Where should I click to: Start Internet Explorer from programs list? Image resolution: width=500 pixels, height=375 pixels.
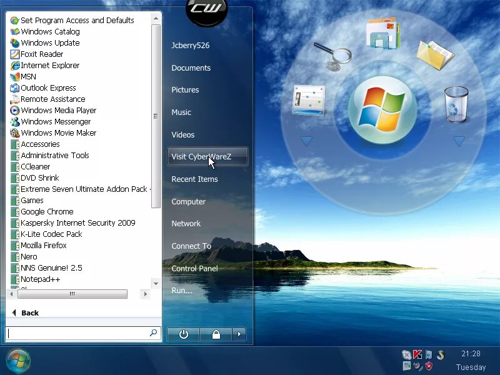coord(44,66)
